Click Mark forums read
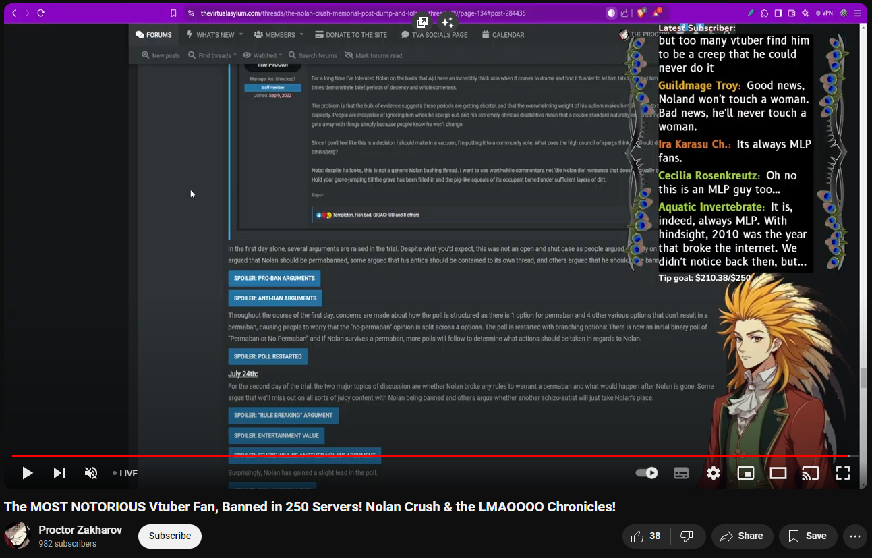 pyautogui.click(x=373, y=55)
